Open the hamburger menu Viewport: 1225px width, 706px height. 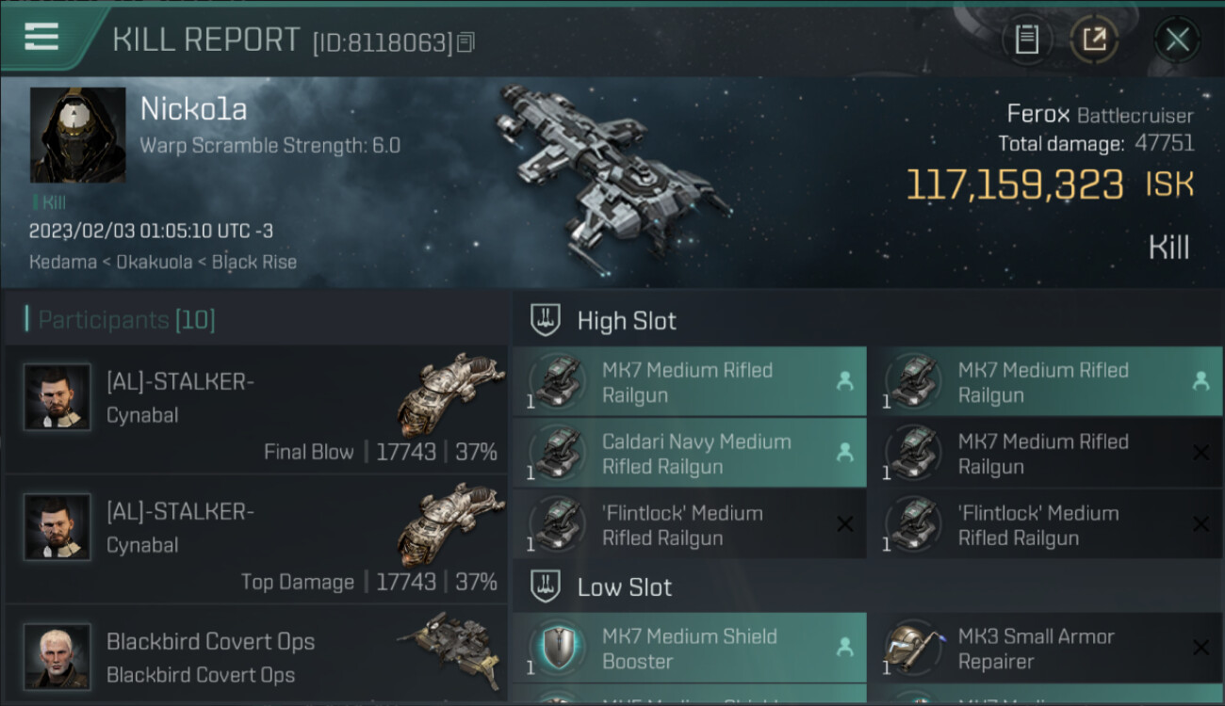click(x=41, y=38)
